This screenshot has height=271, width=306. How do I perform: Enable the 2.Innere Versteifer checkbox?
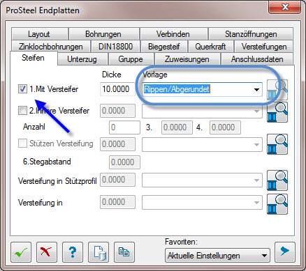[22, 111]
